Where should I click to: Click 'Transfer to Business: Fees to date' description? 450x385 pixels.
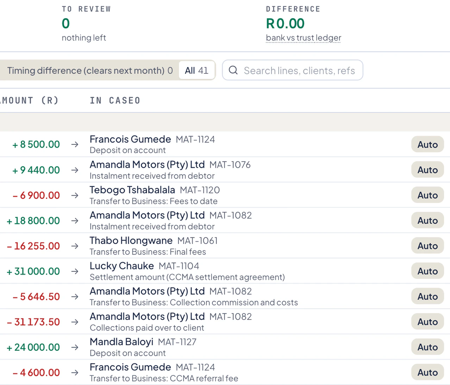pyautogui.click(x=154, y=201)
